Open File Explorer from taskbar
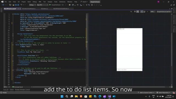 click(76, 97)
